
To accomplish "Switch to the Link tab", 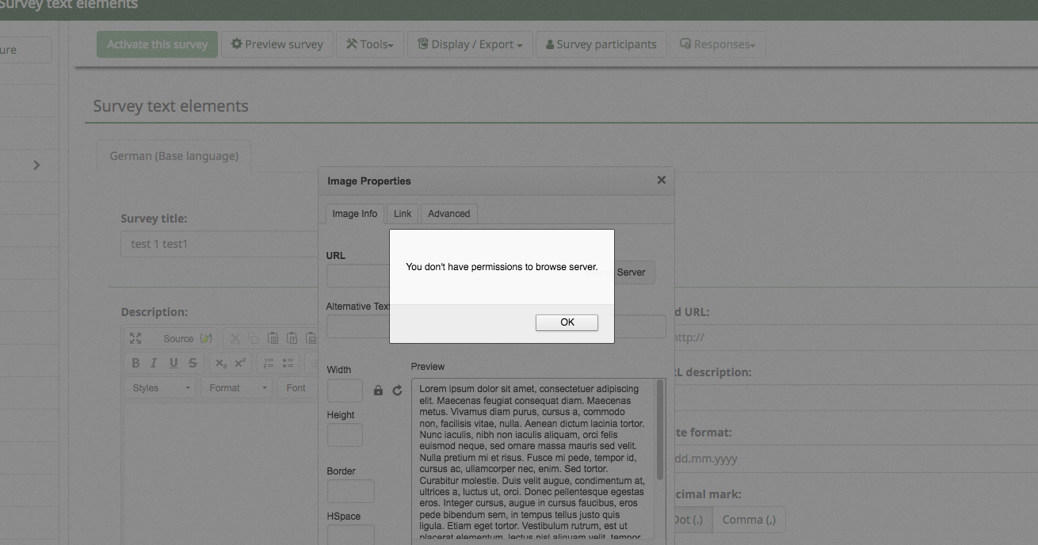I will (x=403, y=214).
